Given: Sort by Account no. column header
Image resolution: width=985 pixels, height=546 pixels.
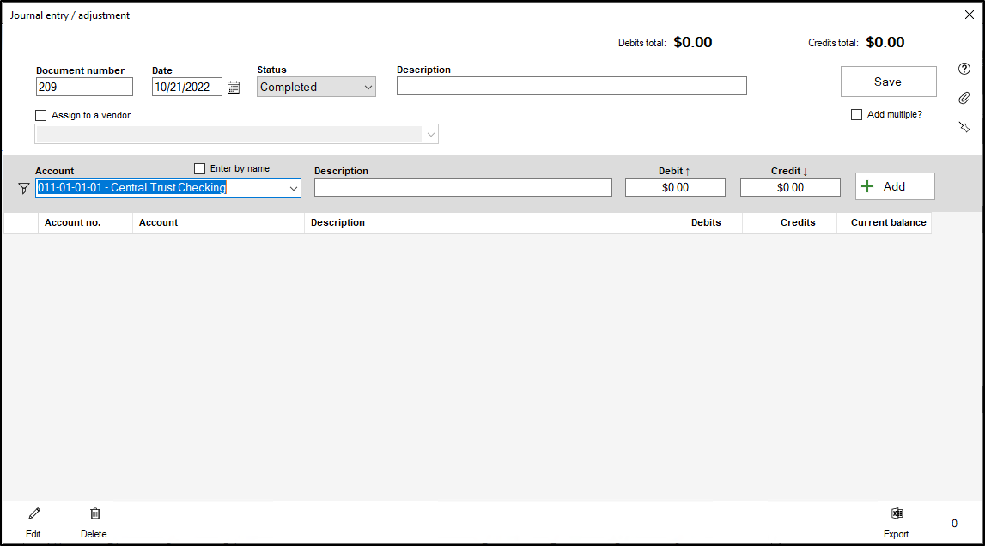Looking at the screenshot, I should coord(85,222).
